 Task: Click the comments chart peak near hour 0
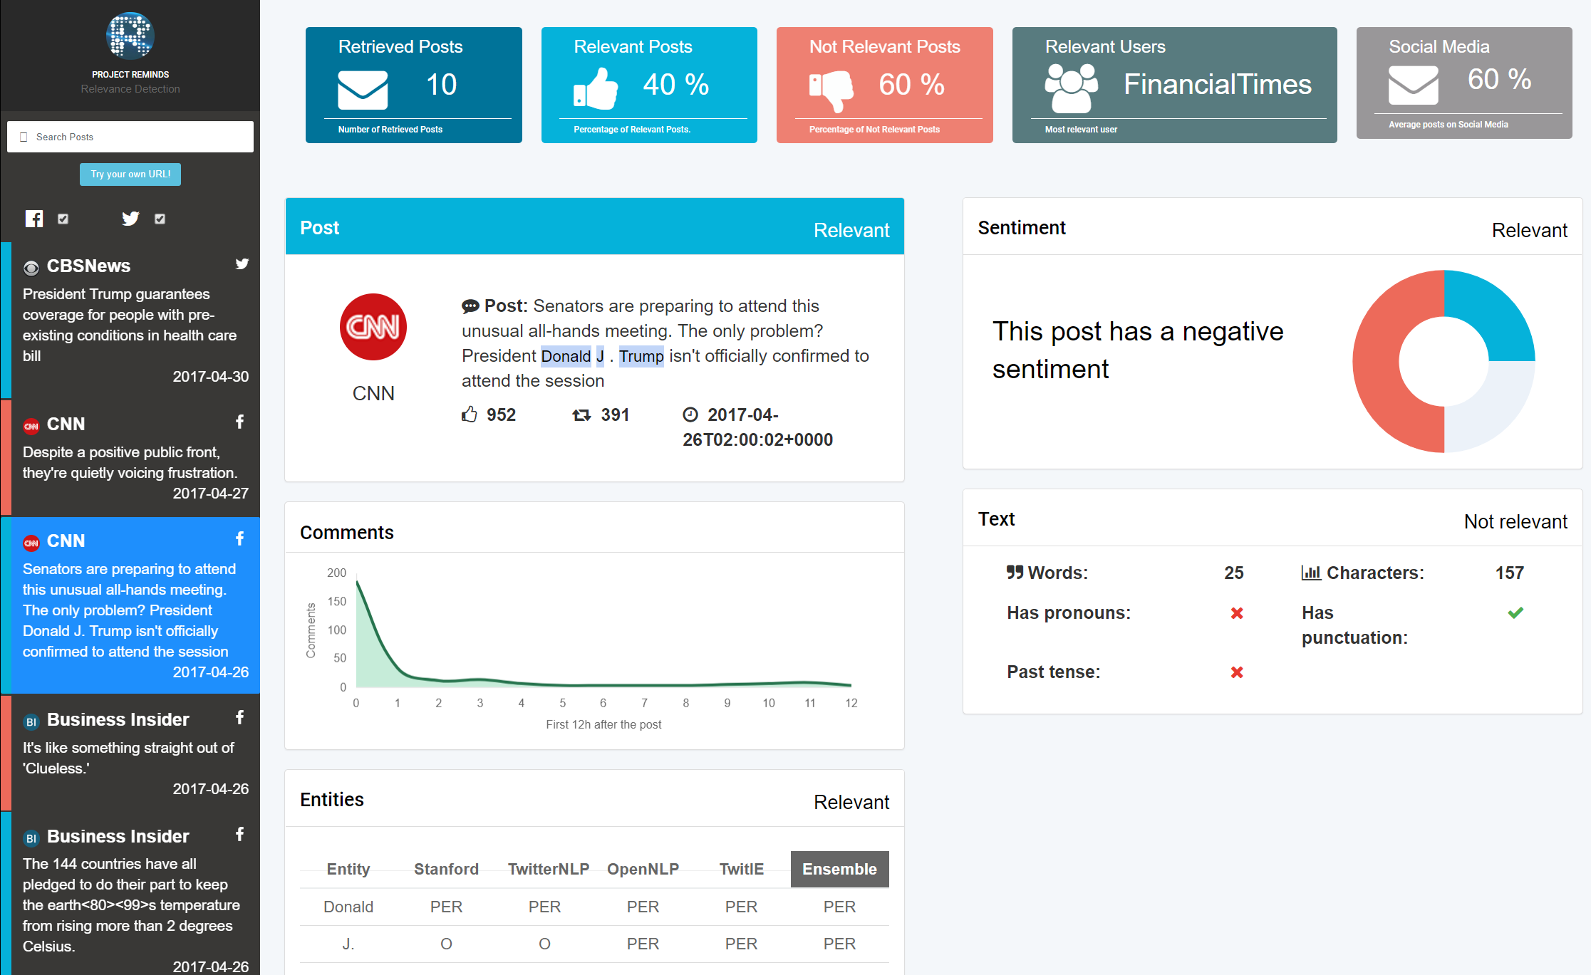(358, 583)
